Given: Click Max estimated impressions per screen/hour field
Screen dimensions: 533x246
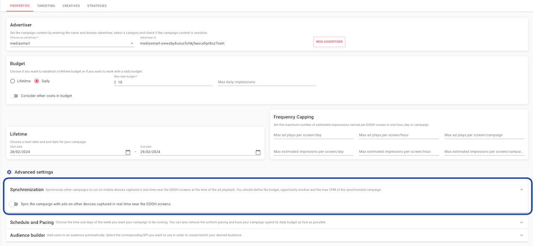Looking at the screenshot, I should pos(399,152).
